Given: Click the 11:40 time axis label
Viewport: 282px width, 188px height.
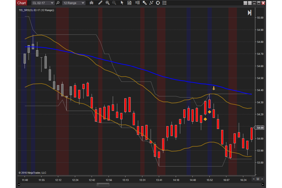Looking at the screenshot, I should [25, 180].
